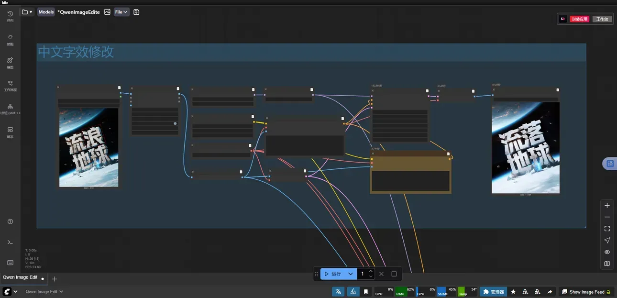Click the Models button in top bar
This screenshot has width=617, height=298.
[x=46, y=12]
